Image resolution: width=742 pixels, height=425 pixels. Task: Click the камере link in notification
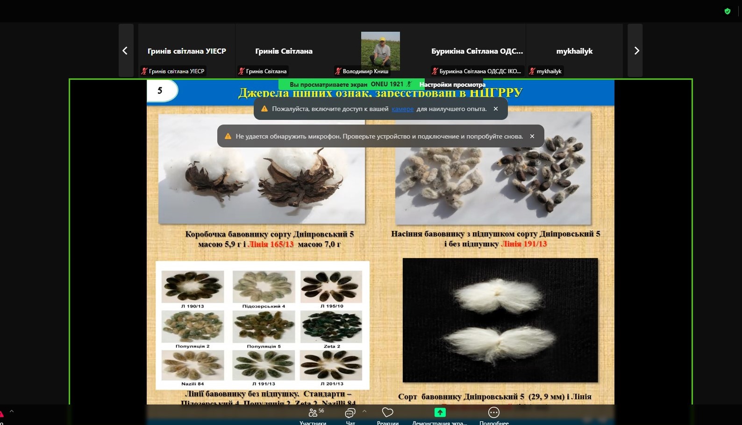pyautogui.click(x=402, y=109)
